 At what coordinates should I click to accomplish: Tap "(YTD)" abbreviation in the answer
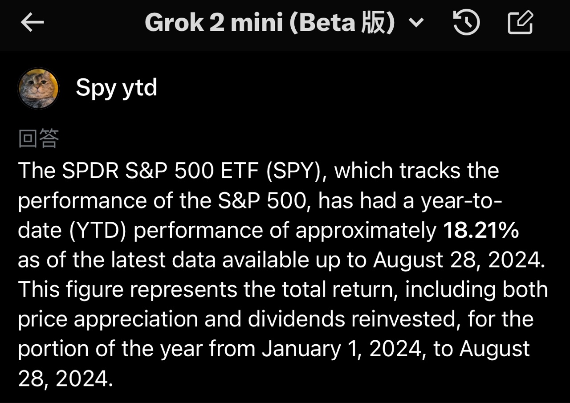[90, 231]
